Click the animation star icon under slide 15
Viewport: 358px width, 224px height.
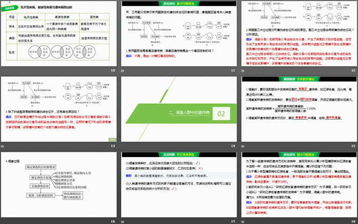[243, 146]
